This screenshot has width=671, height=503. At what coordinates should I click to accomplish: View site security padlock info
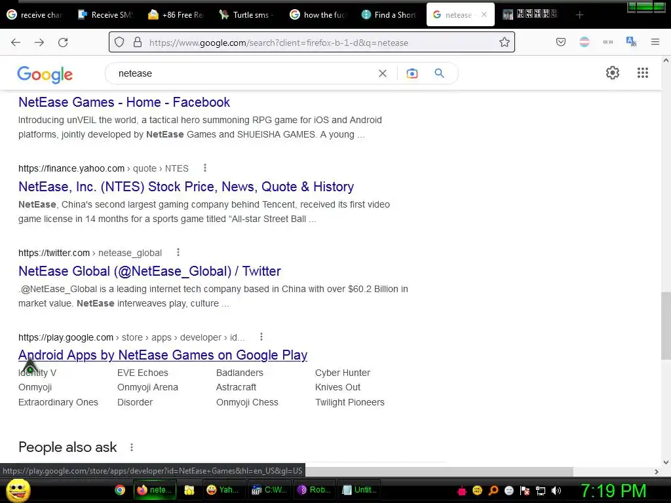click(x=138, y=43)
